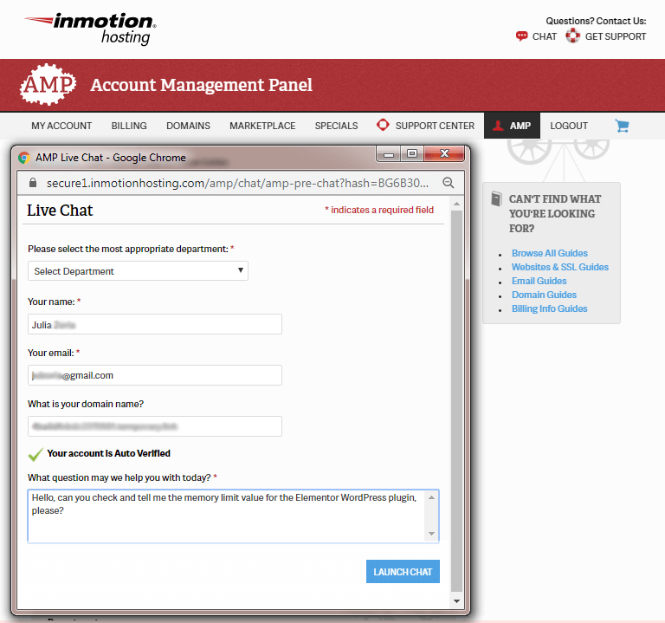
Task: Open Browse All Guides link
Action: [x=549, y=253]
